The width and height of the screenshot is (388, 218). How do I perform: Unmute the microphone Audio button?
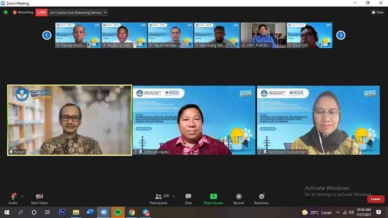click(x=13, y=197)
